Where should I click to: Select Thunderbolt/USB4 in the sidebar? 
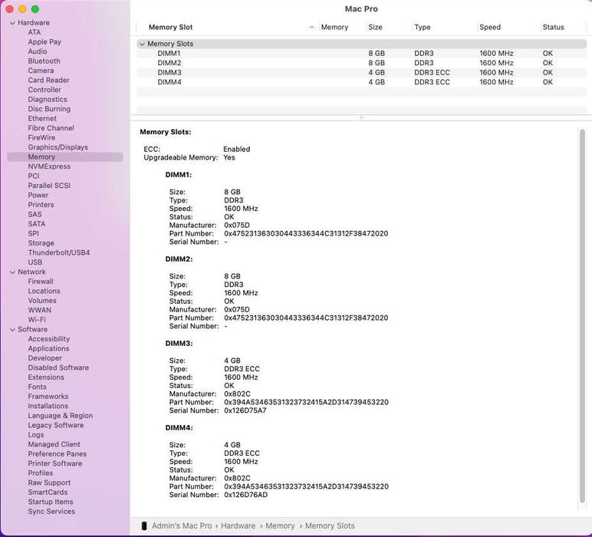tap(58, 252)
